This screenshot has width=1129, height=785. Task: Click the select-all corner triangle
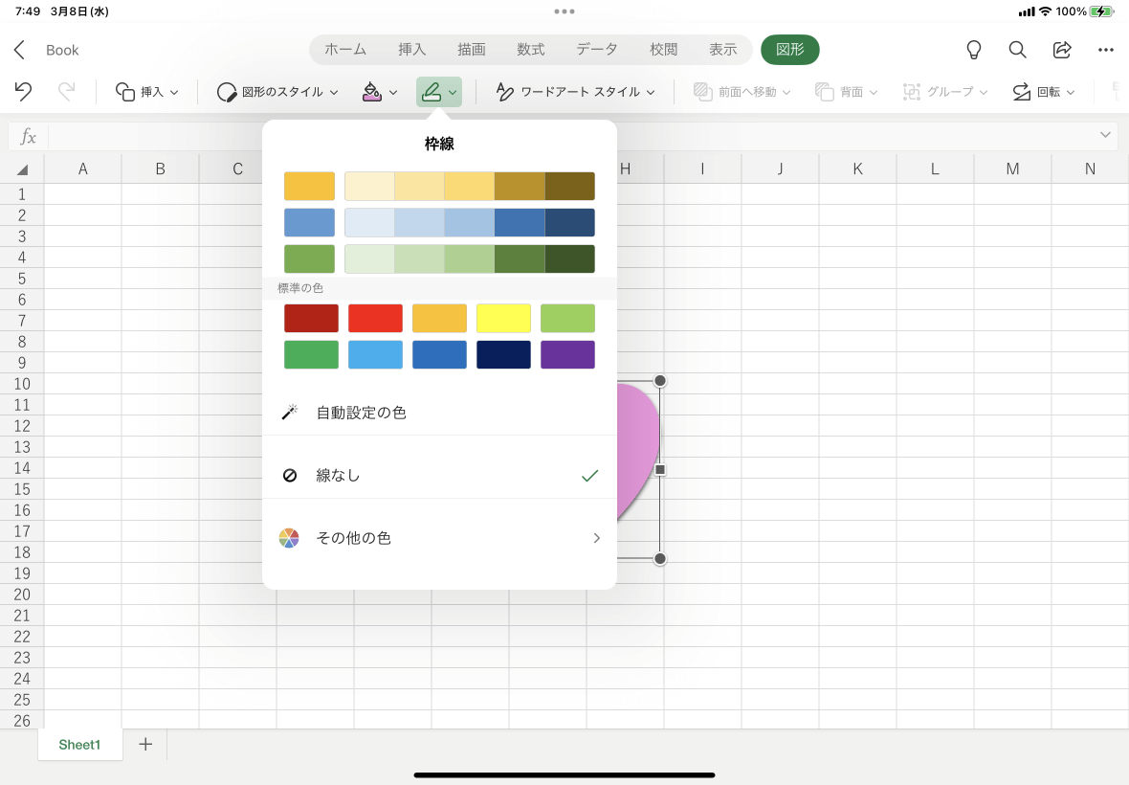(22, 169)
